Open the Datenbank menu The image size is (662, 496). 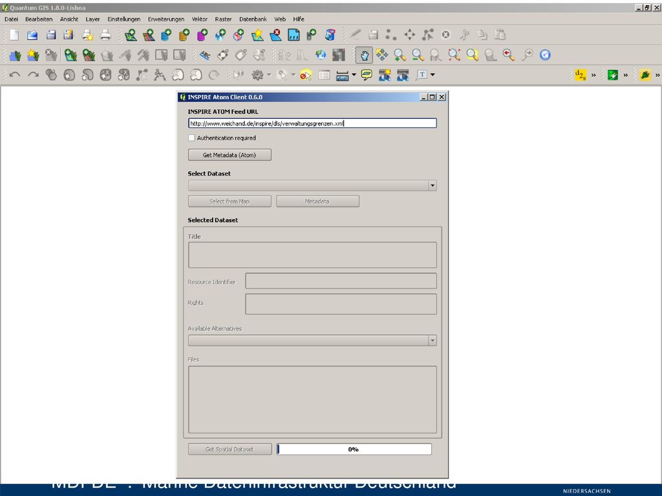253,19
